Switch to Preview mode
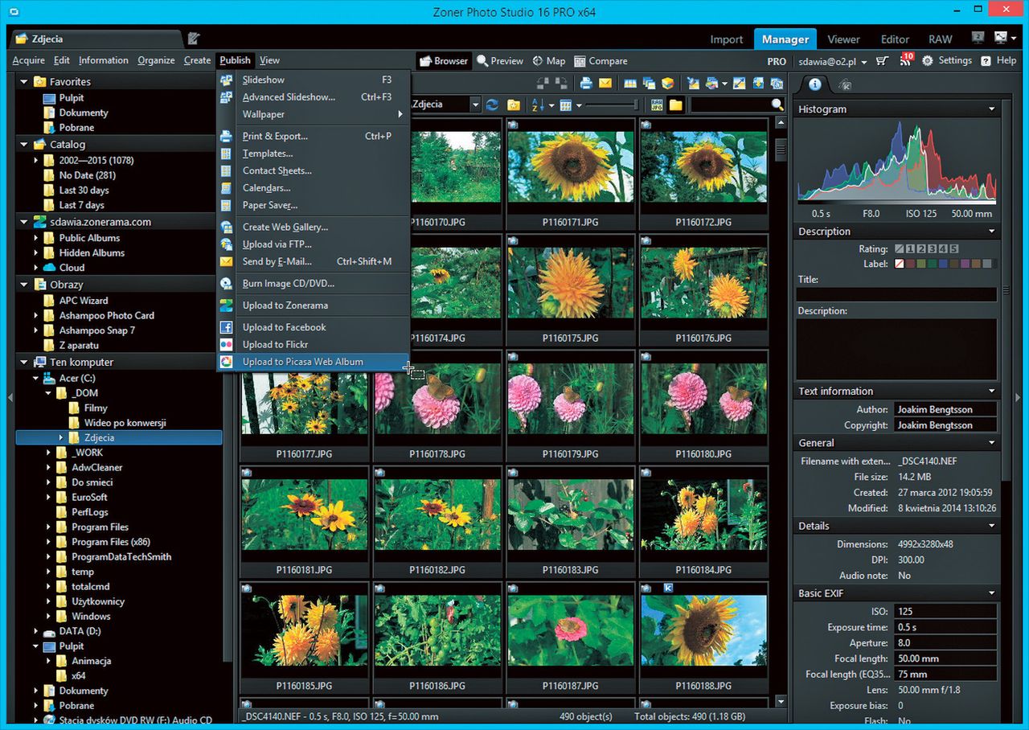This screenshot has height=730, width=1029. point(499,61)
